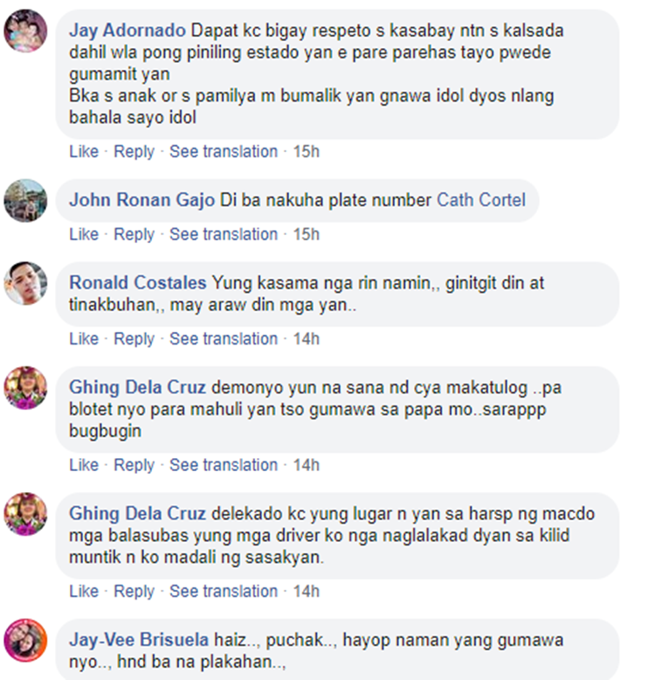
Task: Like Ronald Costales' comment
Action: [84, 339]
